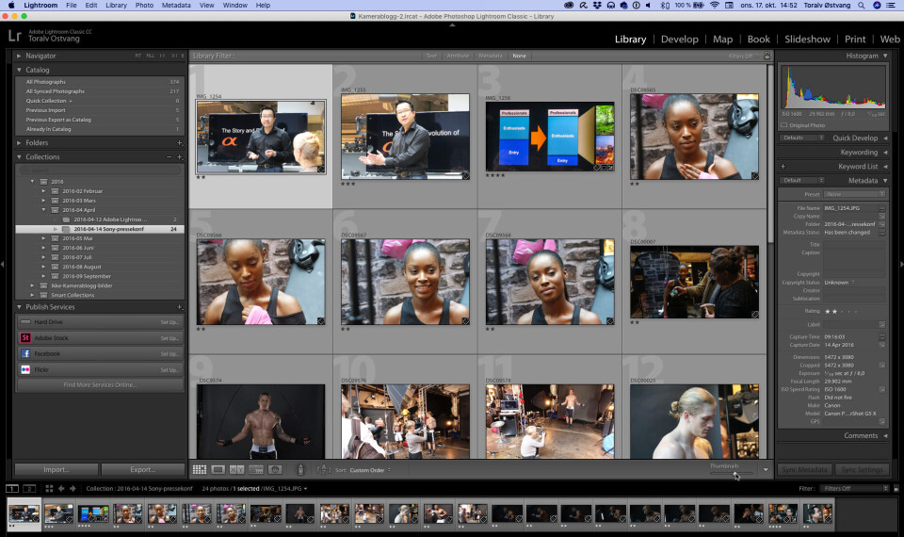Select the None library filter

click(519, 56)
